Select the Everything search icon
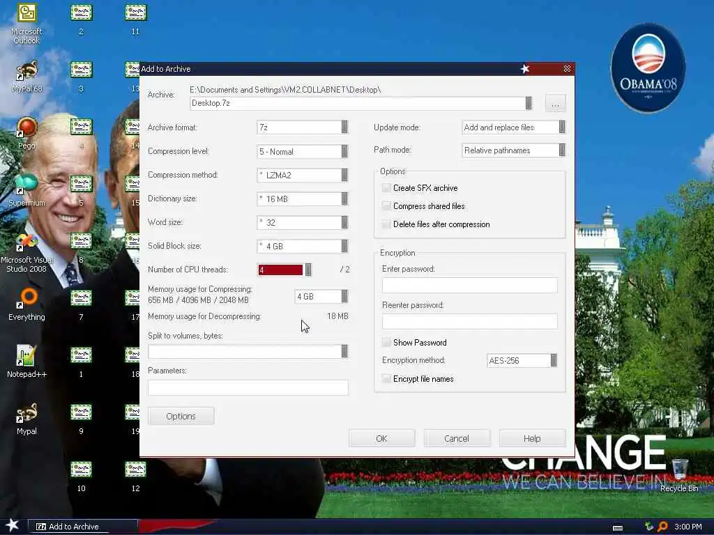This screenshot has height=535, width=714. coord(27,305)
